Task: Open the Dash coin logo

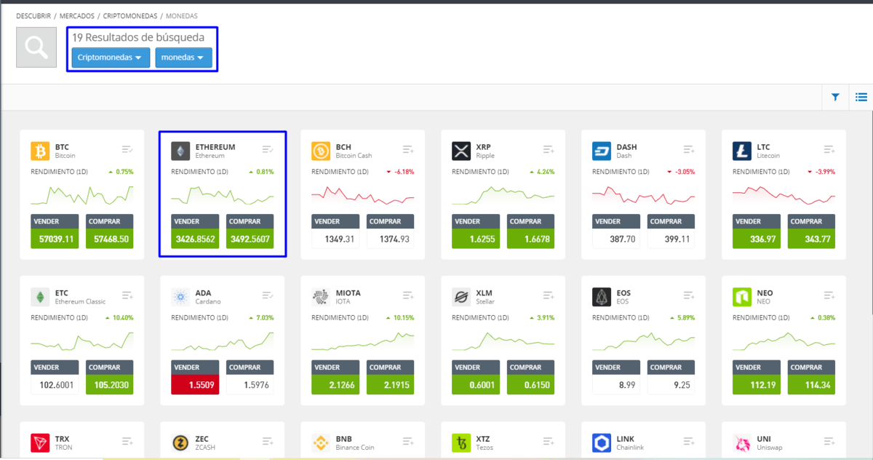Action: (x=602, y=151)
